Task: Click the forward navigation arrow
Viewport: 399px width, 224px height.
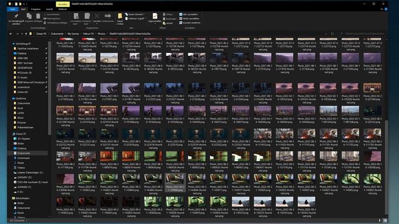Action: [x=17, y=34]
